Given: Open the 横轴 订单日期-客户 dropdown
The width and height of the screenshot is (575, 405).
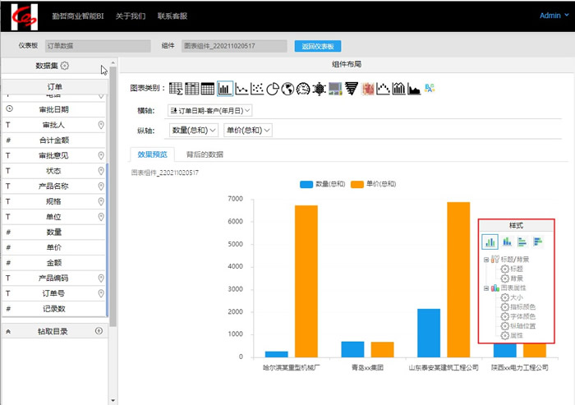Looking at the screenshot, I should [x=209, y=109].
